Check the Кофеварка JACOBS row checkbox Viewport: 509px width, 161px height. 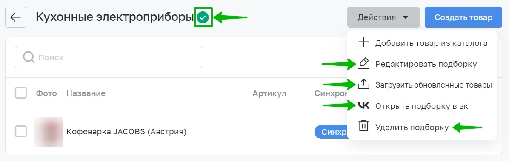click(21, 132)
